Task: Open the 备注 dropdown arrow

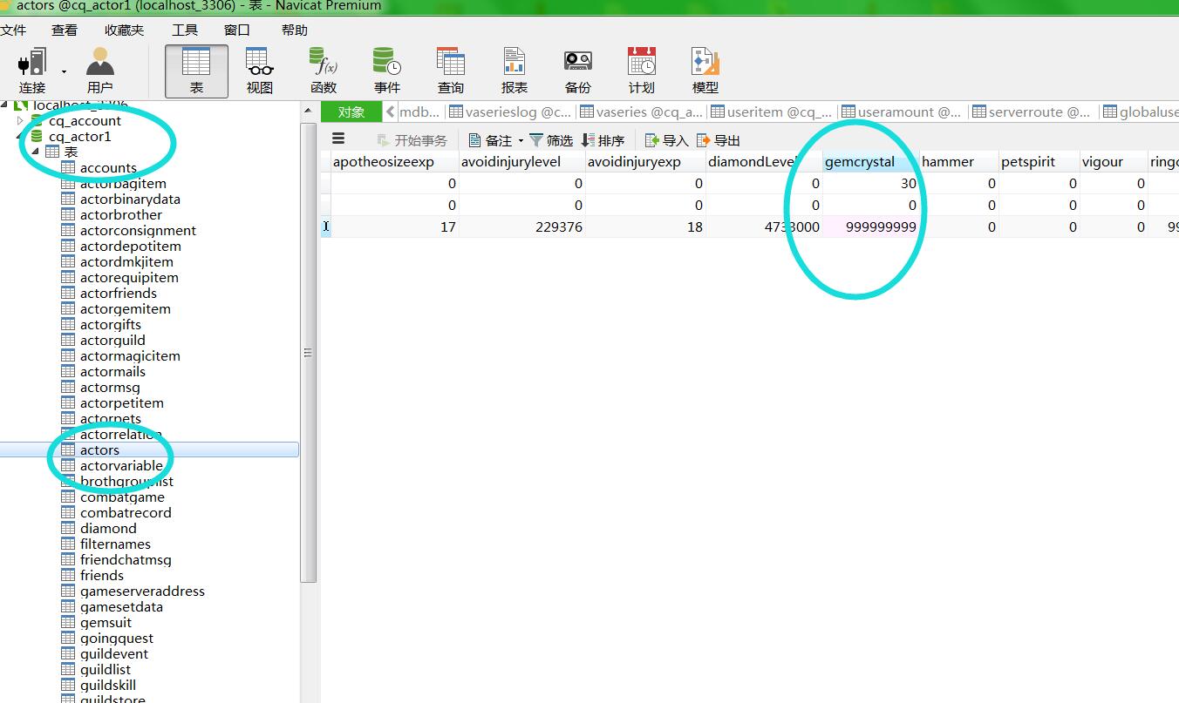Action: click(x=521, y=141)
